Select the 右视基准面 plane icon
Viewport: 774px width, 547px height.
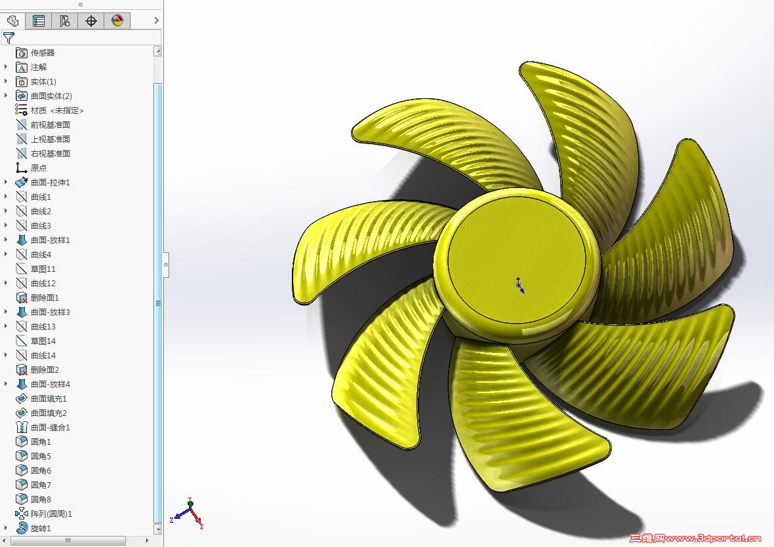pyautogui.click(x=21, y=153)
